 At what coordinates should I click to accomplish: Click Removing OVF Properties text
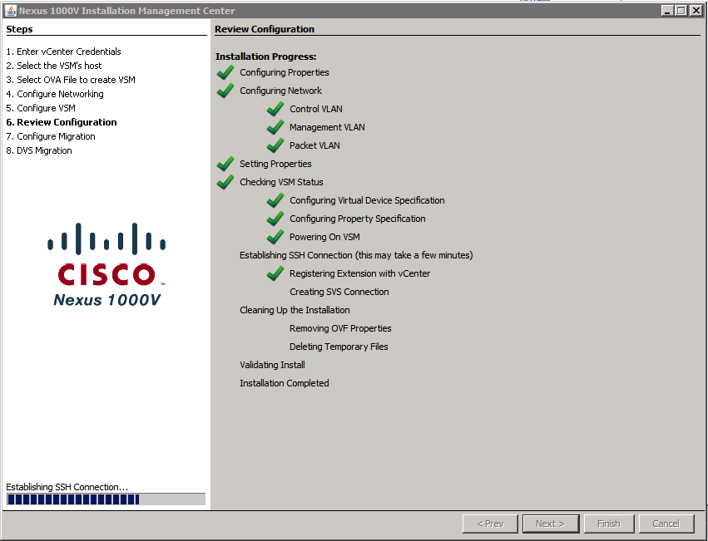340,328
